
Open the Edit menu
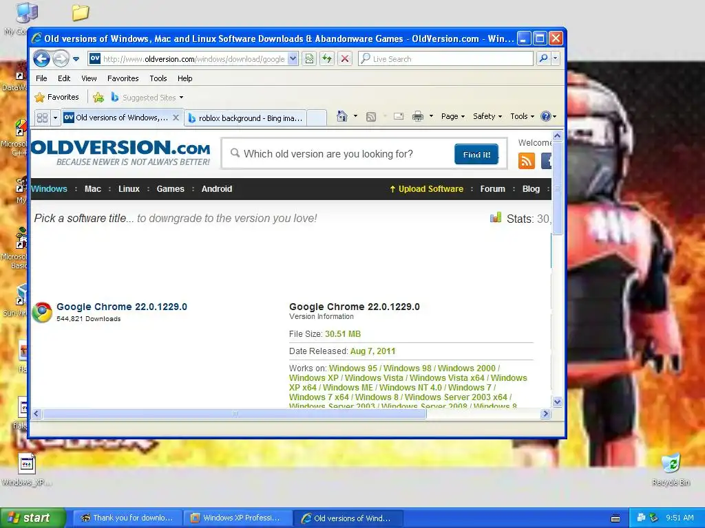pyautogui.click(x=64, y=78)
